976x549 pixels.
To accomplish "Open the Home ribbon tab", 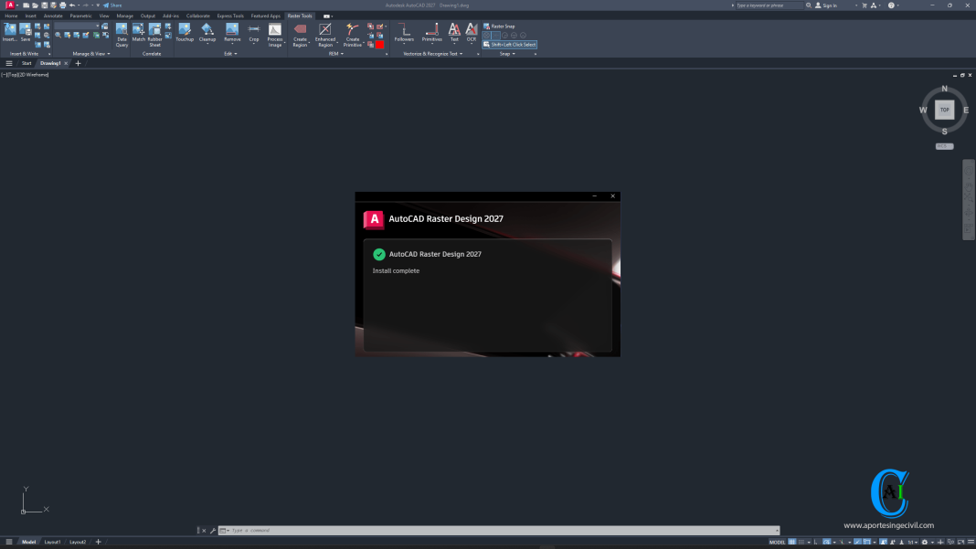I will (x=11, y=16).
